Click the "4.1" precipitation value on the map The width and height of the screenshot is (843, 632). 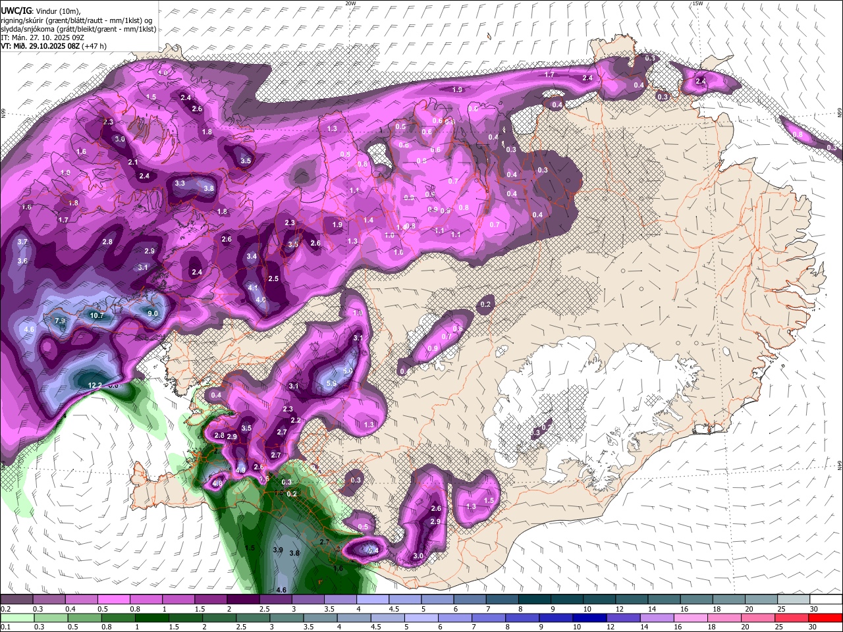pyautogui.click(x=253, y=288)
